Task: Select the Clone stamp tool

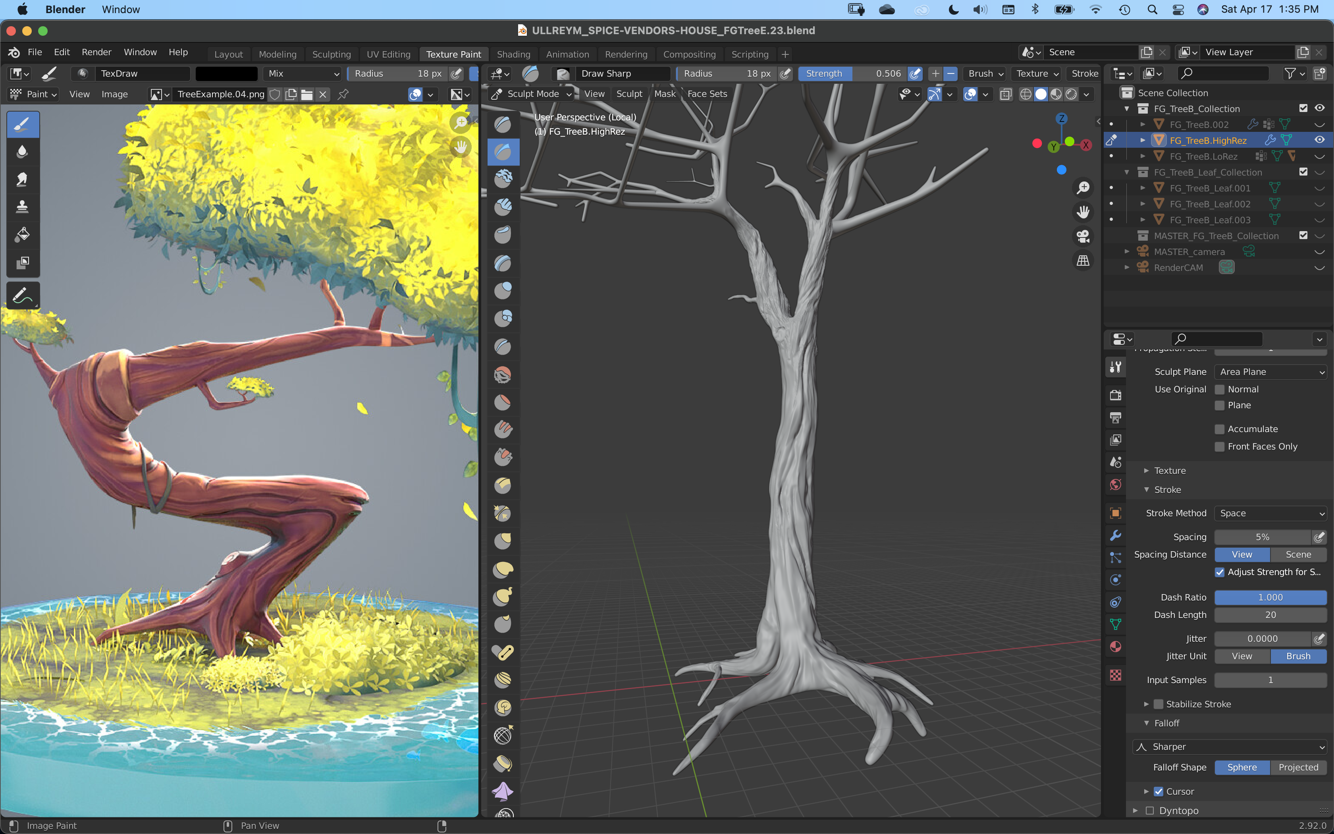Action: [22, 206]
